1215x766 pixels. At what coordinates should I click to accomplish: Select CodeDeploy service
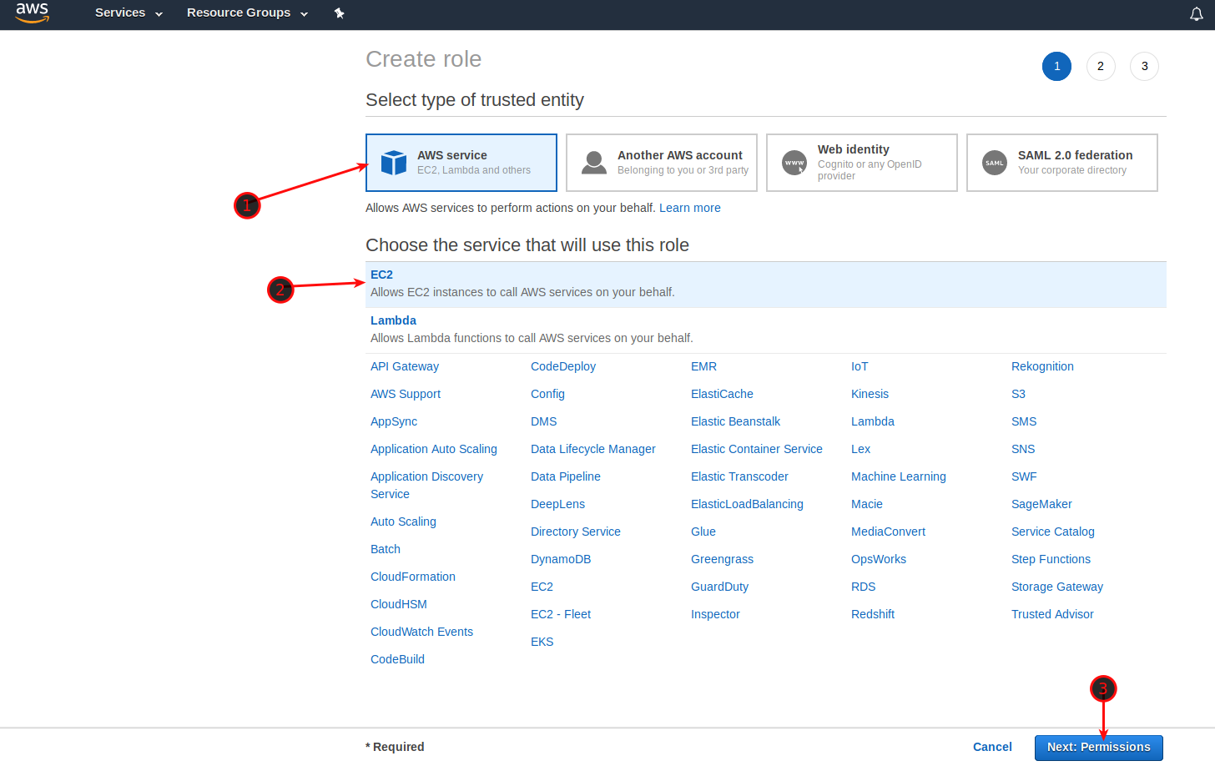point(563,366)
